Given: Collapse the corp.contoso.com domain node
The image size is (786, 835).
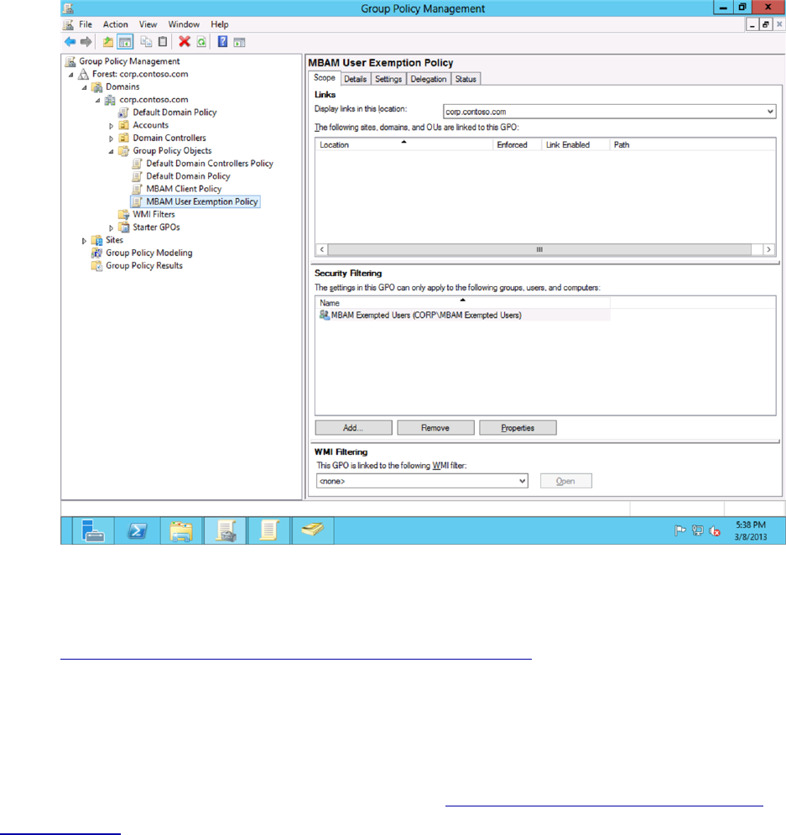Looking at the screenshot, I should coord(98,100).
